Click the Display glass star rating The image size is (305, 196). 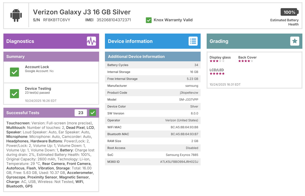(217, 61)
